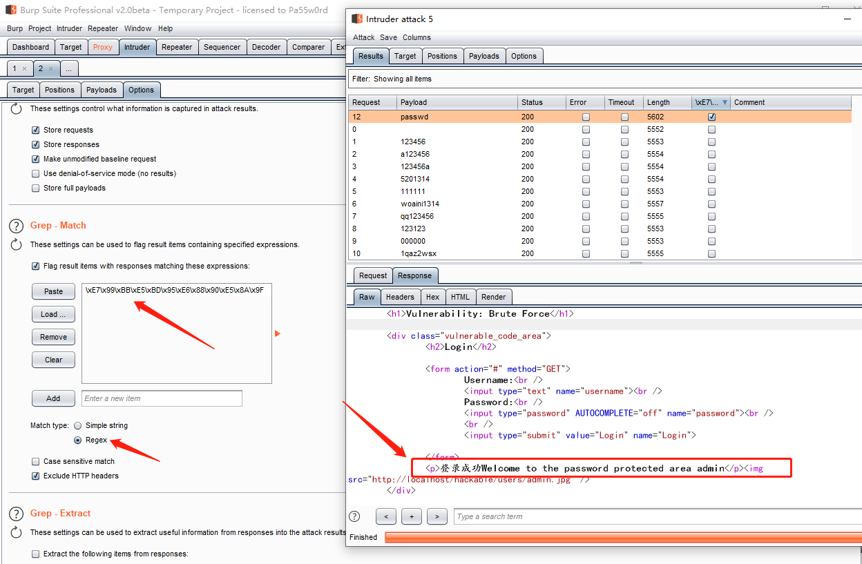The image size is (862, 564).
Task: Switch to Render response view tab
Action: (x=493, y=297)
